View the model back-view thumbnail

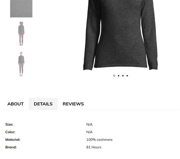21,34
